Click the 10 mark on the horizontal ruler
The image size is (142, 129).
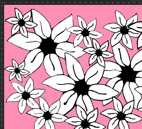click(x=59, y=3)
